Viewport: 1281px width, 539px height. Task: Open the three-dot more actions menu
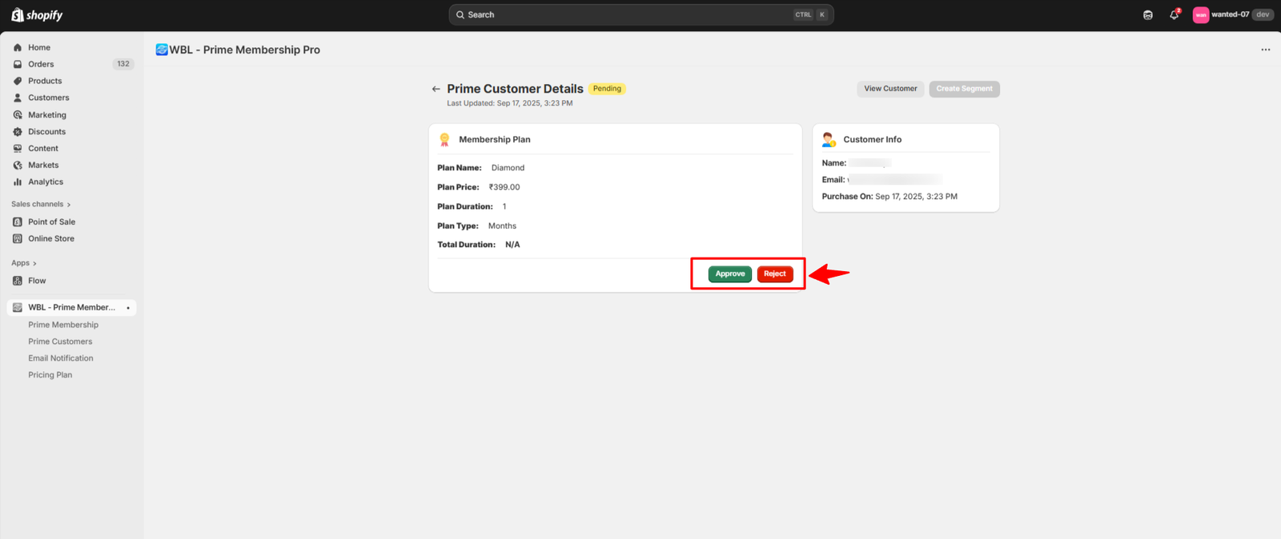pyautogui.click(x=1266, y=50)
